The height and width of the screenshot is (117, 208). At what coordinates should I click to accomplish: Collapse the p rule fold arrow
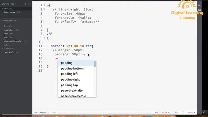coord(45,5)
